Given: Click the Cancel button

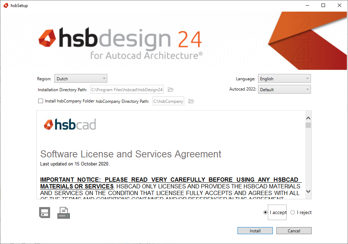Looking at the screenshot, I should pos(294,231).
